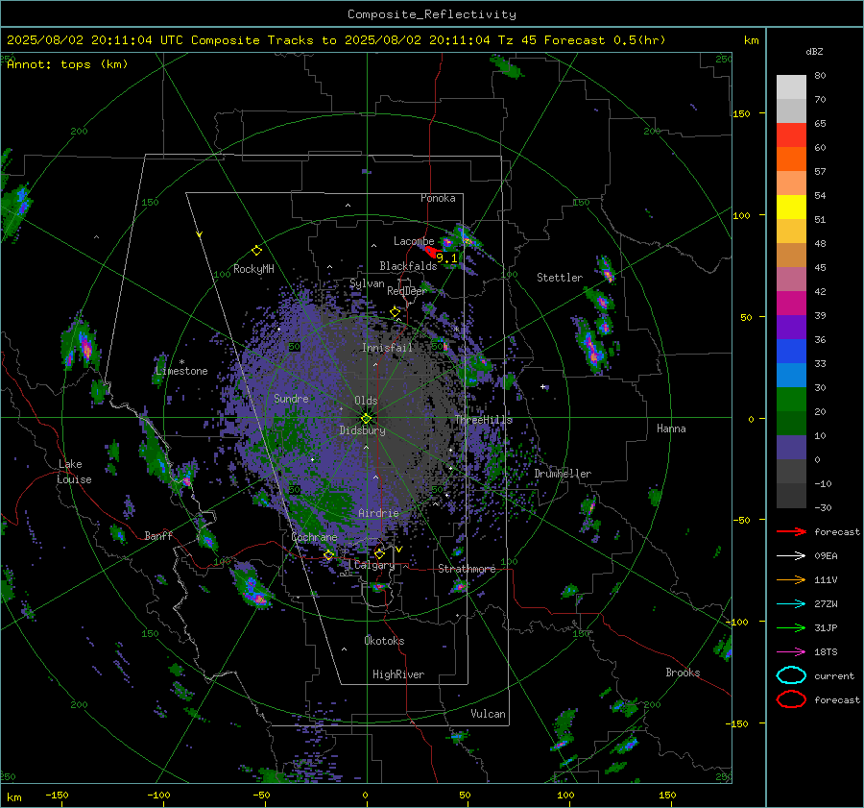
Task: Click the 'Annot: tops (km)' label
Action: coord(67,64)
